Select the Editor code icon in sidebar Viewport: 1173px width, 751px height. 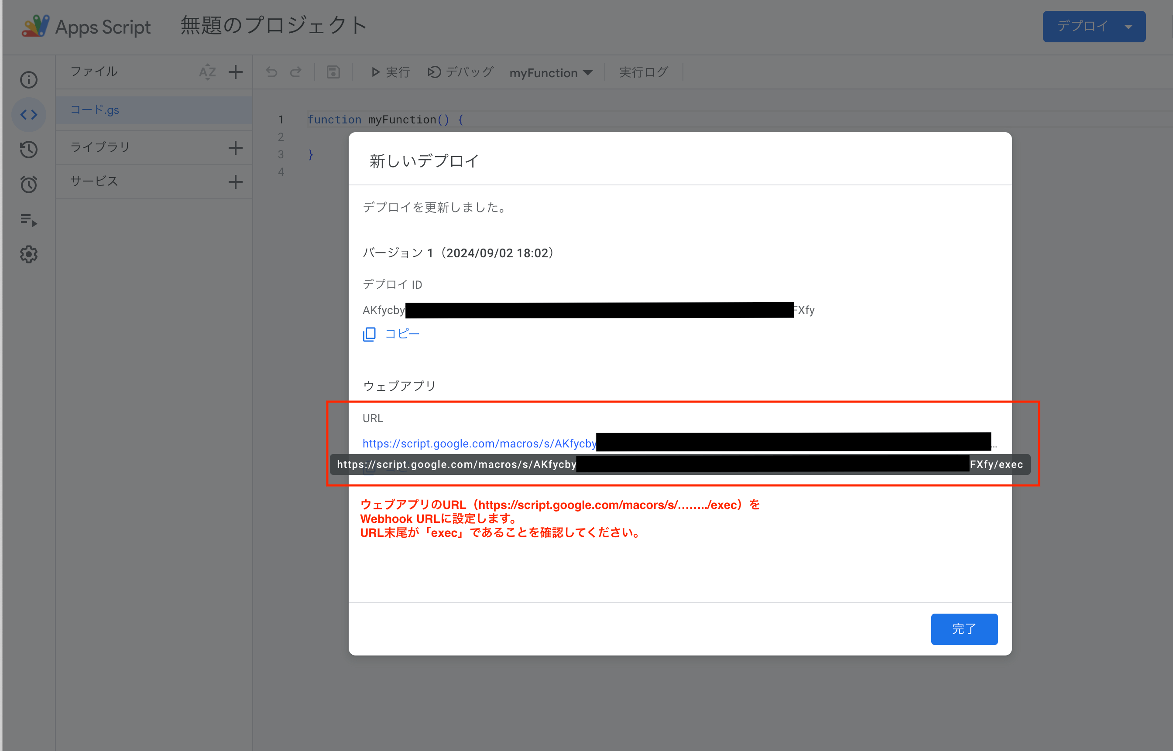[29, 115]
